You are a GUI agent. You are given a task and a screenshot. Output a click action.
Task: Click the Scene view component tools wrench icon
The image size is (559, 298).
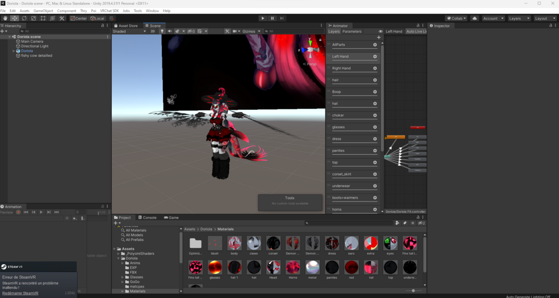[227, 31]
